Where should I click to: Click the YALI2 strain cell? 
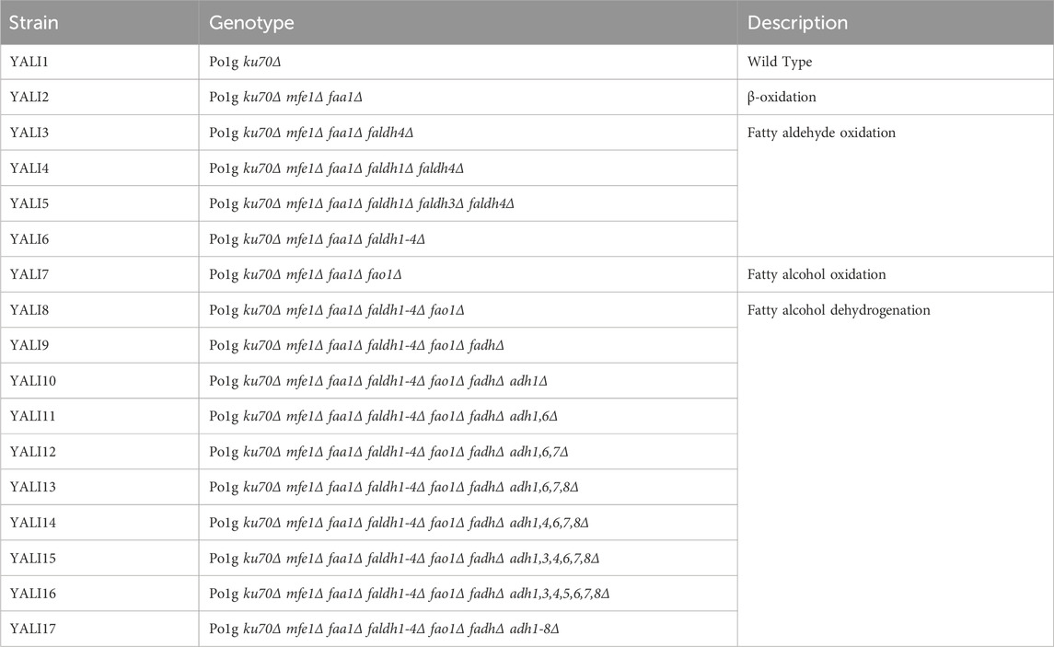30,98
